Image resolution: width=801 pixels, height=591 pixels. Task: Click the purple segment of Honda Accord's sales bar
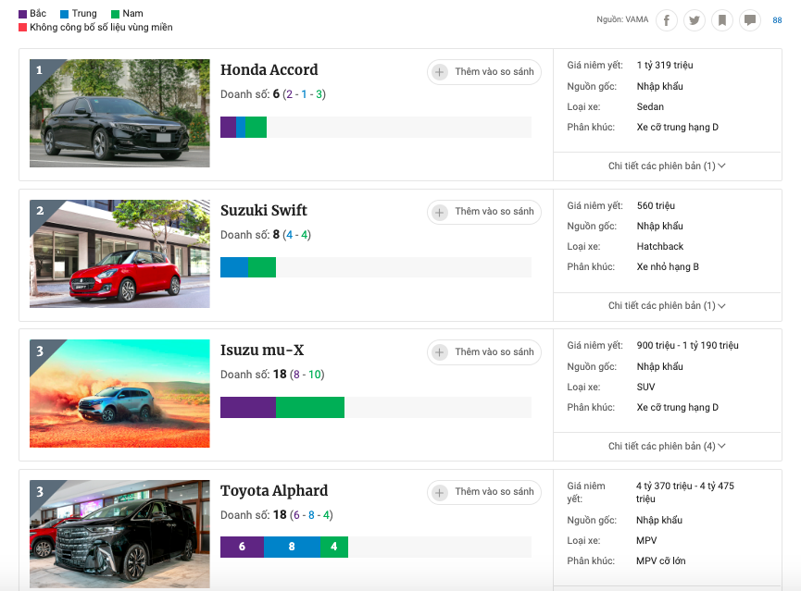coord(229,127)
